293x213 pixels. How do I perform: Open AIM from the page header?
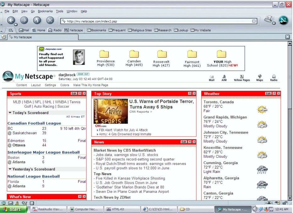[x=224, y=78]
